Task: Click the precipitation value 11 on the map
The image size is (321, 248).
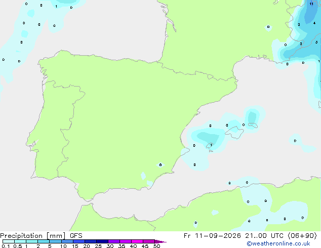Action: click(x=311, y=4)
